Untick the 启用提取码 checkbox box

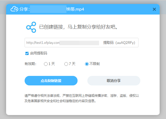27,53
